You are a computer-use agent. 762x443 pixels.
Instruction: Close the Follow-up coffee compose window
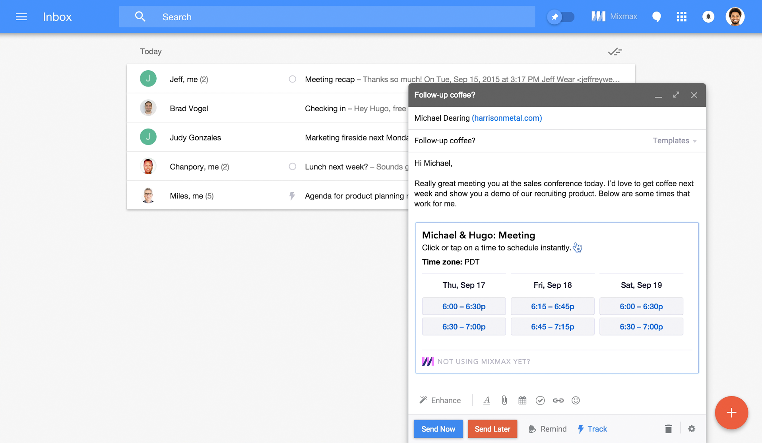[694, 95]
